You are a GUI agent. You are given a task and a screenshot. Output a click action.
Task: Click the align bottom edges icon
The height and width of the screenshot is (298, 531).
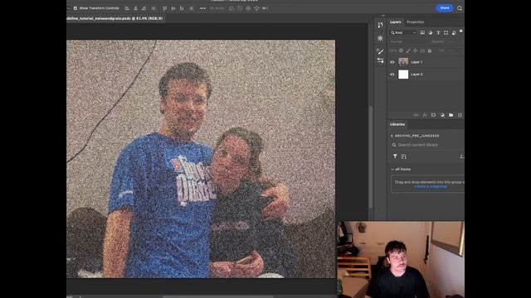click(182, 8)
